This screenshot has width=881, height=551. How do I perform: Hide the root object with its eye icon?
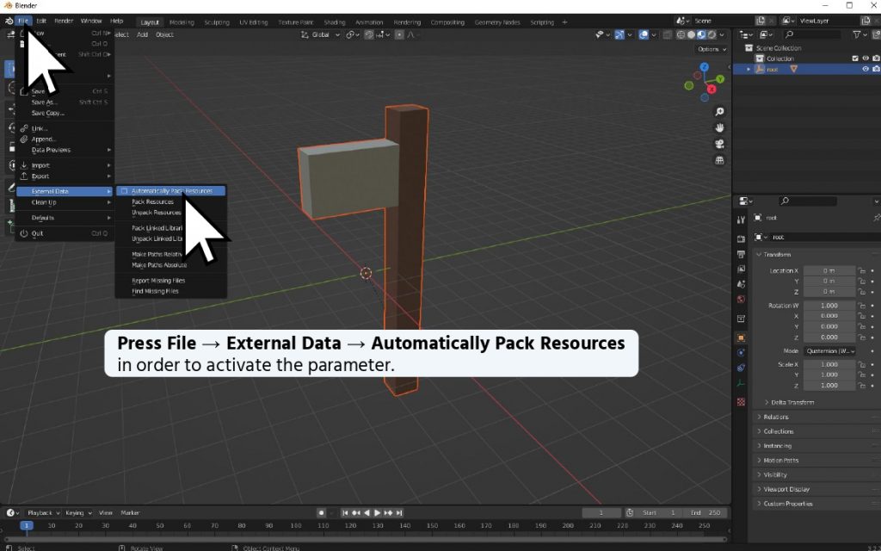866,69
